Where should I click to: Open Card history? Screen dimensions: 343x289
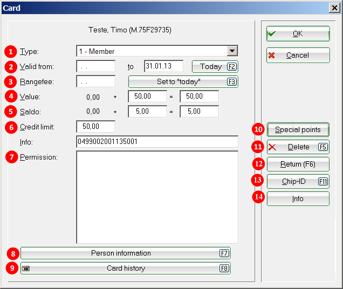(125, 269)
